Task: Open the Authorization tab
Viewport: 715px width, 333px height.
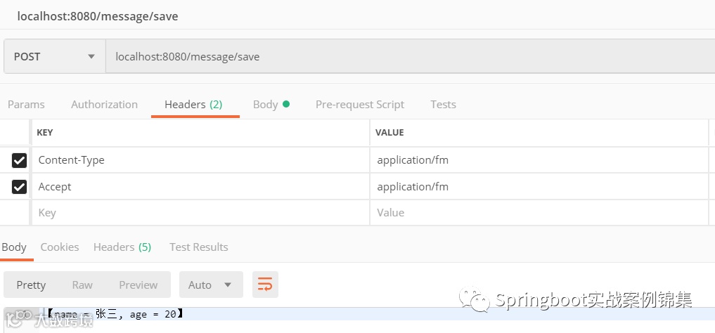Action: tap(105, 104)
